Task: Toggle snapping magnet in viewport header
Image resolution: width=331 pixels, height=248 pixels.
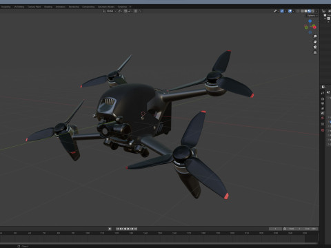Action: [x=126, y=11]
